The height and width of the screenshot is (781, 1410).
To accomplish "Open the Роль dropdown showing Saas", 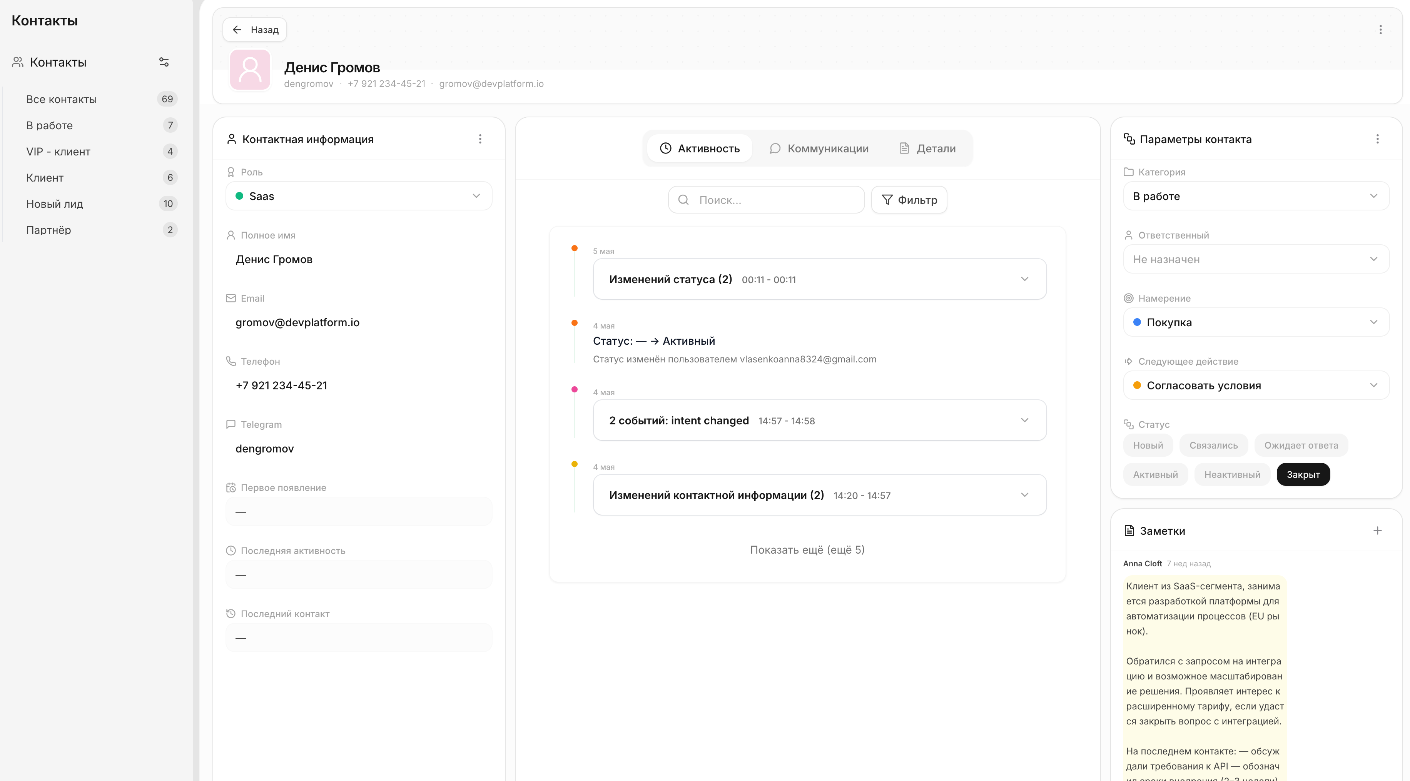I will point(359,196).
